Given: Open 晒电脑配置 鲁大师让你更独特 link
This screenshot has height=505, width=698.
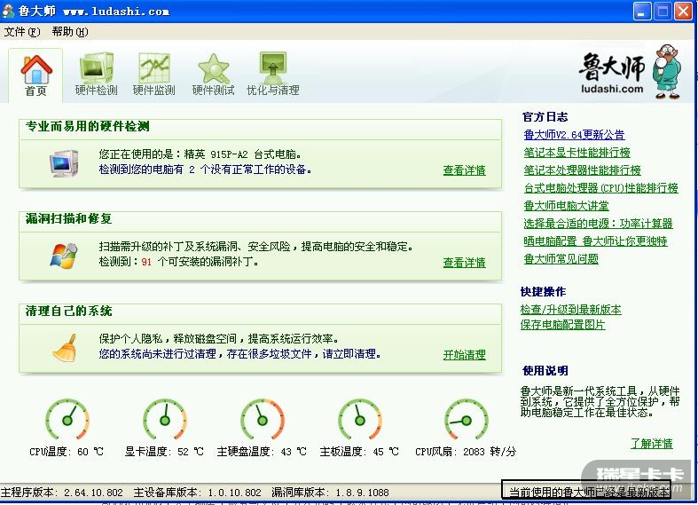Looking at the screenshot, I should (596, 241).
